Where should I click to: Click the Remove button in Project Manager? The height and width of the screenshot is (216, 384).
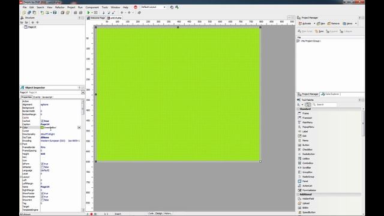[x=334, y=23]
